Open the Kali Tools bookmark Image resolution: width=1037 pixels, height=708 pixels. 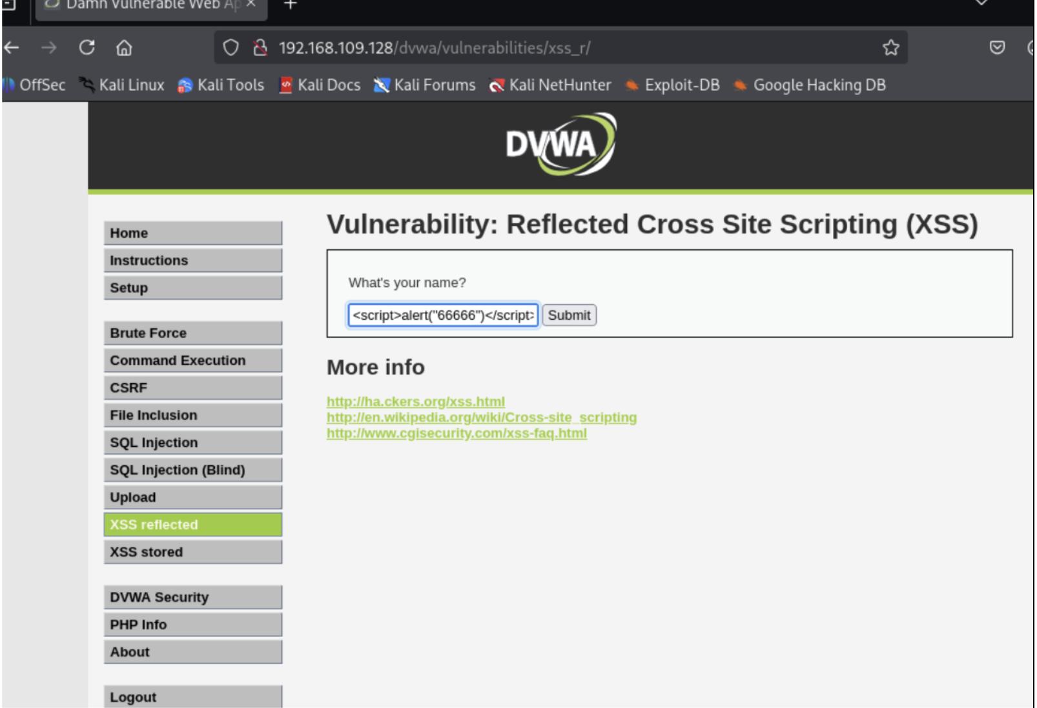pos(221,85)
